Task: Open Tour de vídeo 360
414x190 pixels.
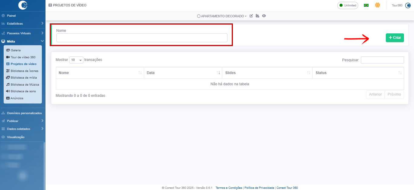Action: coord(23,57)
